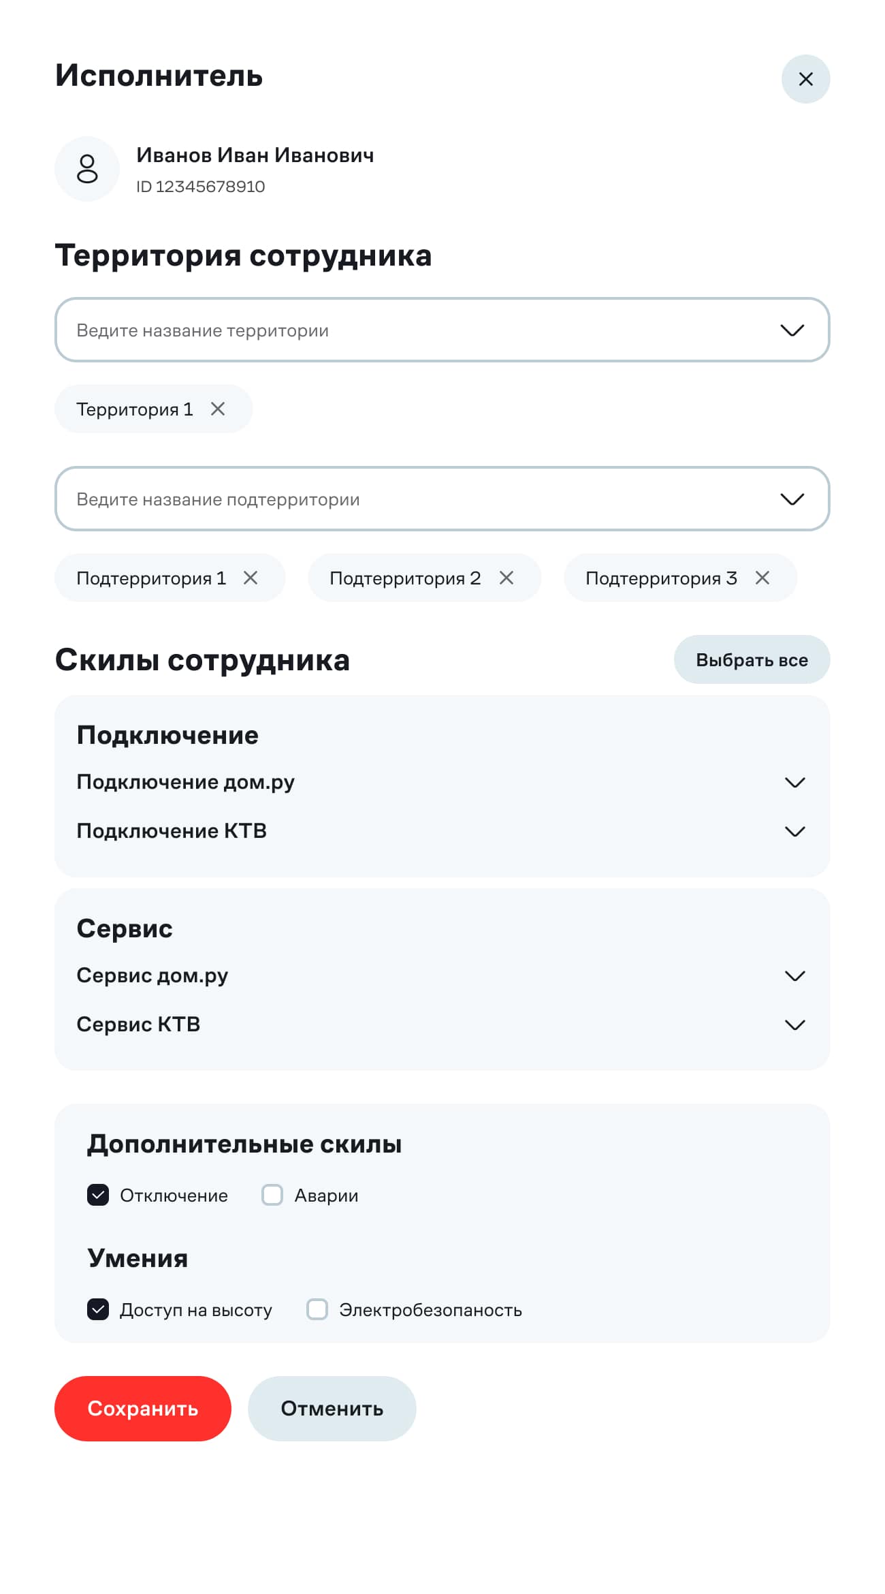This screenshot has width=885, height=1594.
Task: Focus the territory name input field
Action: 408,330
